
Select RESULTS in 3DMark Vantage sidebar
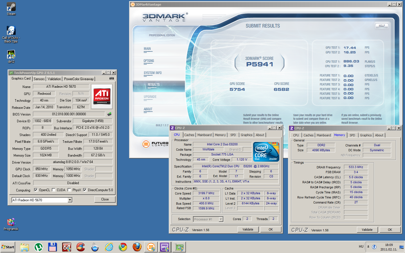coord(154,85)
